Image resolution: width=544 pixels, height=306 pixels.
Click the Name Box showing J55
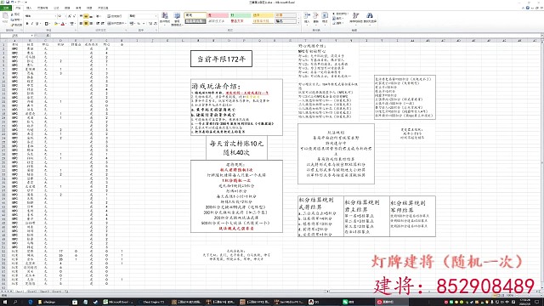click(x=16, y=36)
